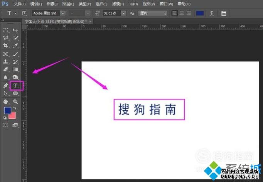Change the screen mode
Screen dimensions: 263x182
15,125
